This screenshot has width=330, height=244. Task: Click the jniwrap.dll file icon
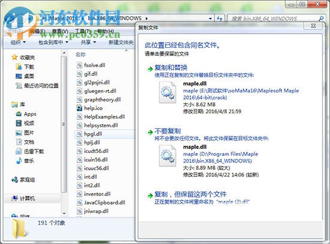coord(79,211)
